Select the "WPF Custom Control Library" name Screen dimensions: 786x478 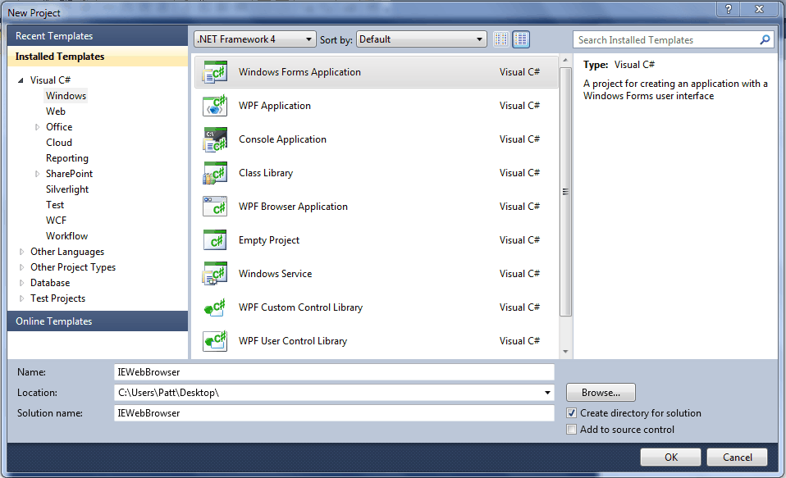pos(301,307)
